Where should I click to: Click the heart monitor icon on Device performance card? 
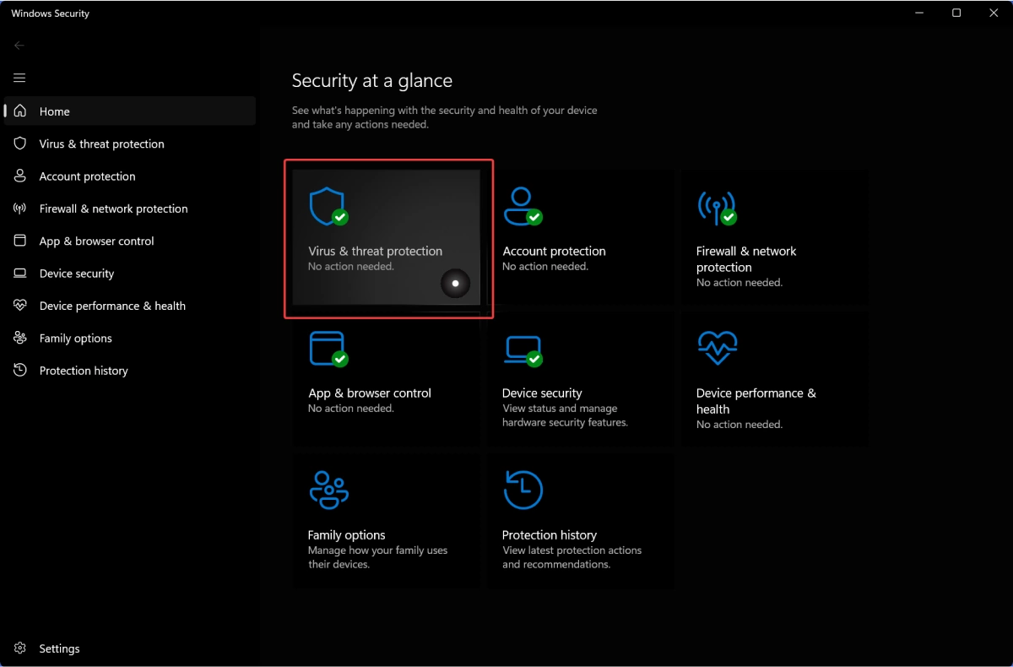(x=718, y=347)
